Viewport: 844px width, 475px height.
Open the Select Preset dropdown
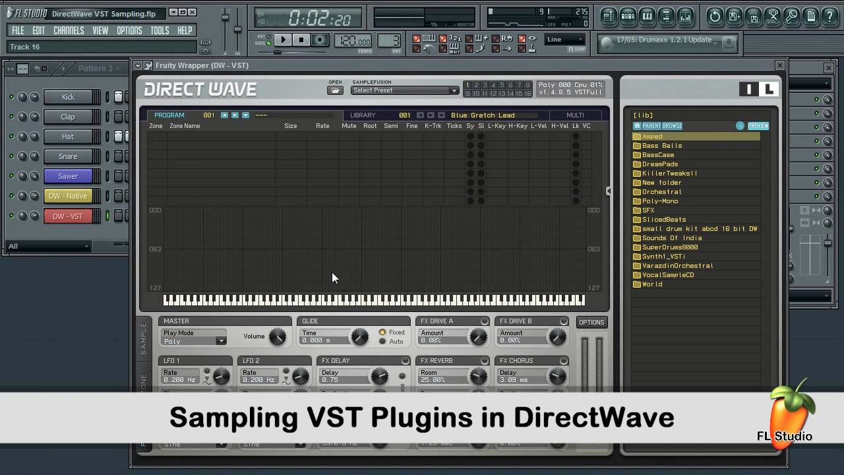(405, 90)
